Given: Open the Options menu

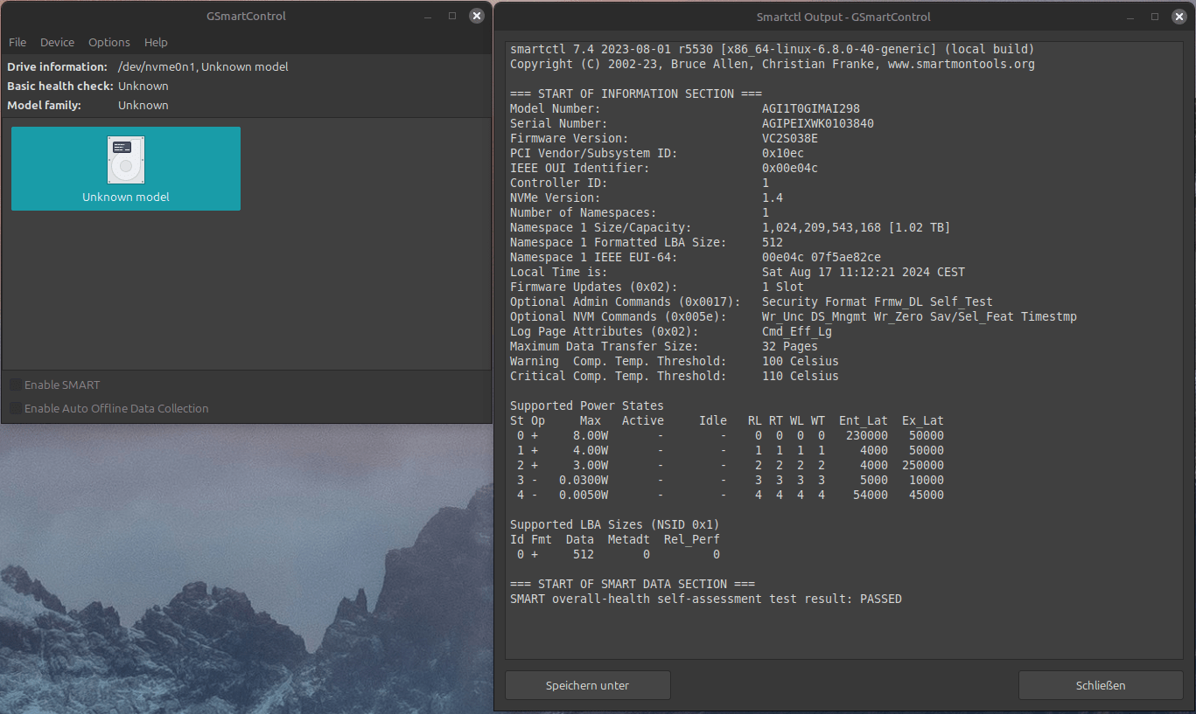Looking at the screenshot, I should 109,42.
